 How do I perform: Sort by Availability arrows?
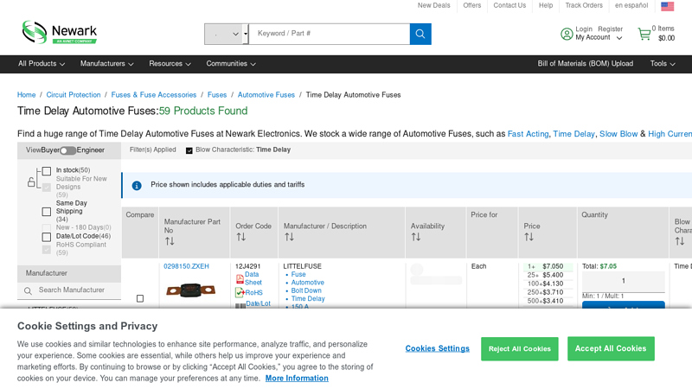tap(416, 237)
